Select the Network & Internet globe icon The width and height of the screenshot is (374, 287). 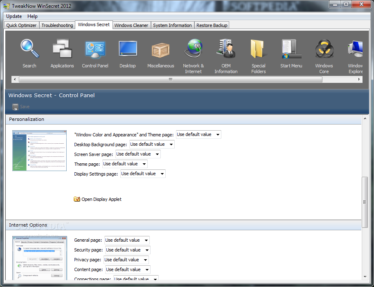[x=194, y=48]
